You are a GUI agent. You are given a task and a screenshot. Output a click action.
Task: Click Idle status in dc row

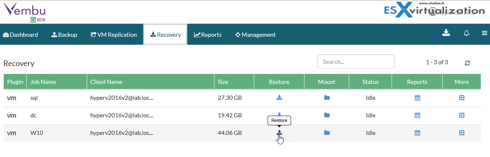(371, 115)
